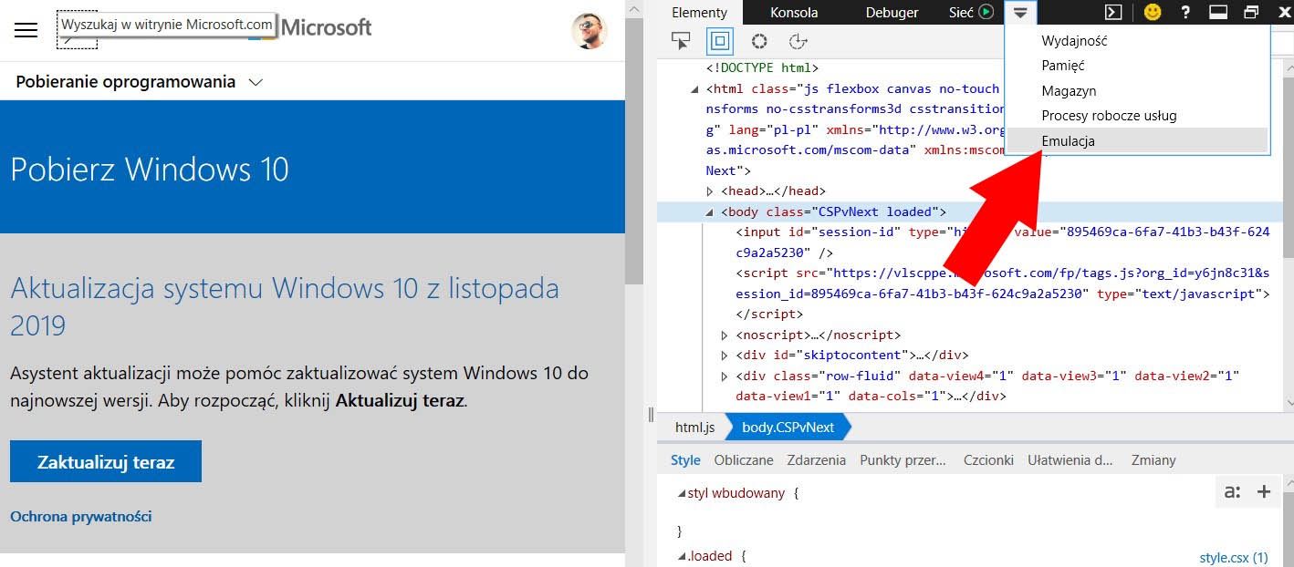This screenshot has width=1294, height=567.
Task: Open the Punkty przer... pane tab
Action: point(903,460)
